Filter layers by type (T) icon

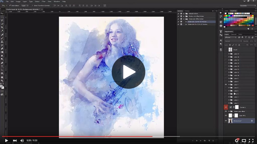[246, 38]
